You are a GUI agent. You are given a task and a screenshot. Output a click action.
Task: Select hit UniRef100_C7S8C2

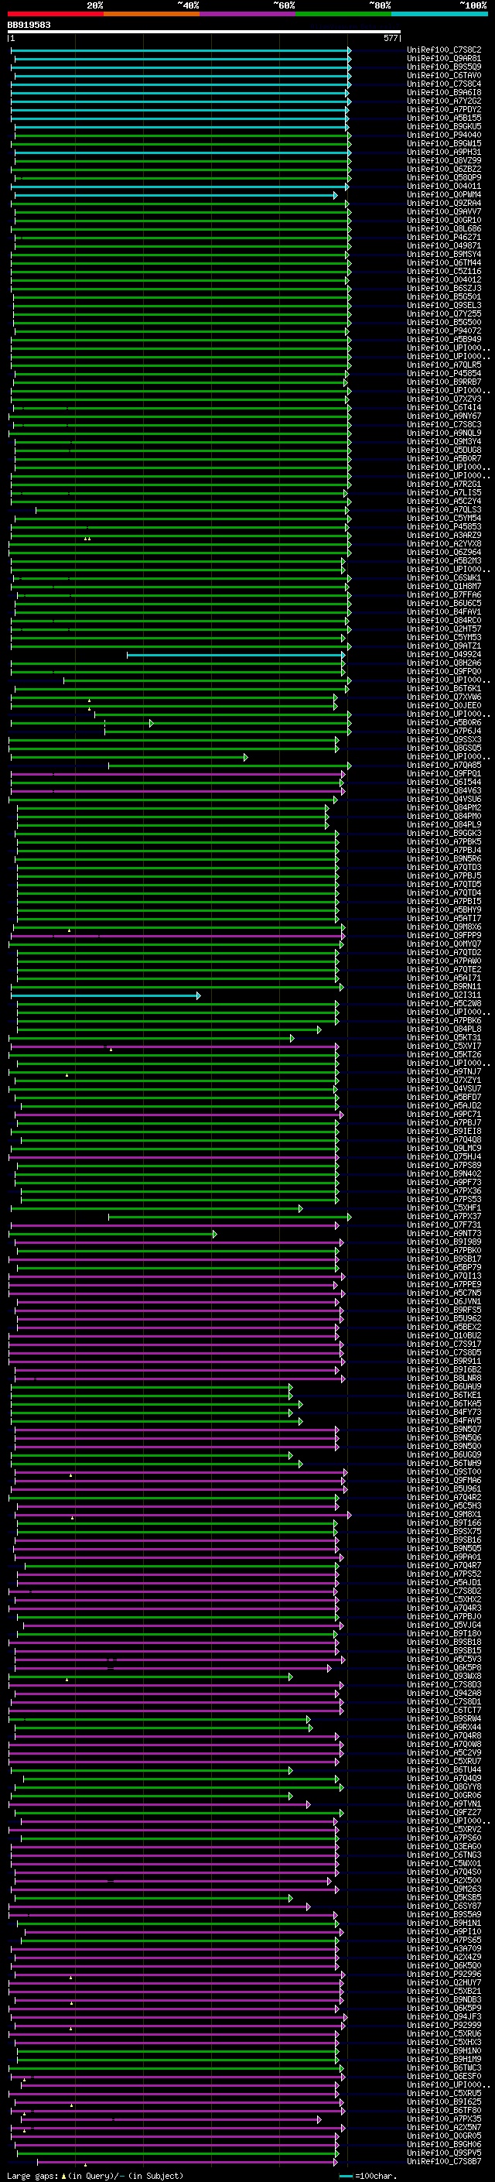[x=443, y=50]
